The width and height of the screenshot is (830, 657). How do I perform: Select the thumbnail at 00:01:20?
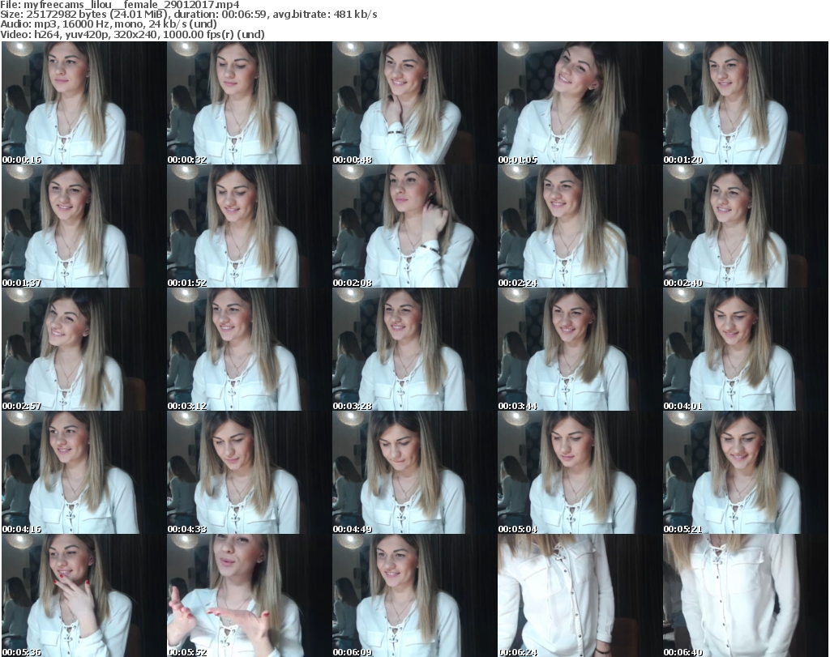[746, 103]
